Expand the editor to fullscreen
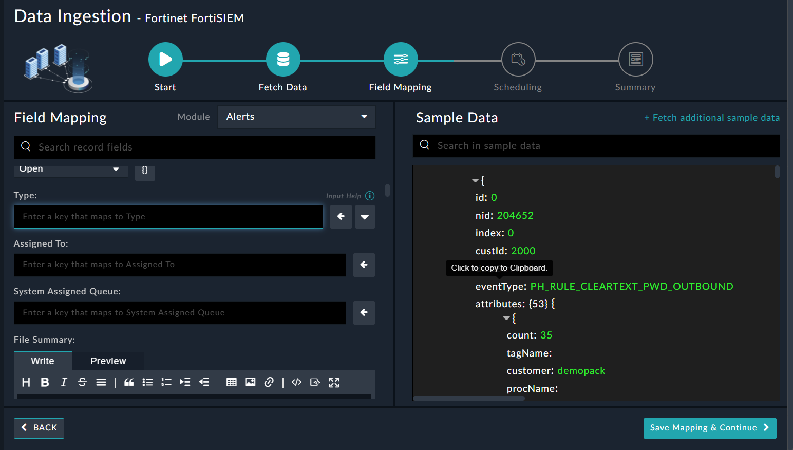Image resolution: width=793 pixels, height=450 pixels. [334, 382]
